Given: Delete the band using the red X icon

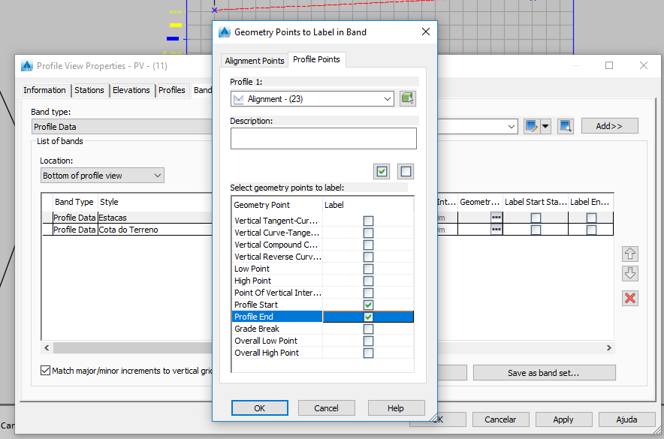Looking at the screenshot, I should 629,299.
